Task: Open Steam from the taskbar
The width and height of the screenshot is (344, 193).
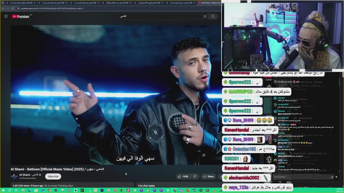Action: pyautogui.click(x=194, y=191)
